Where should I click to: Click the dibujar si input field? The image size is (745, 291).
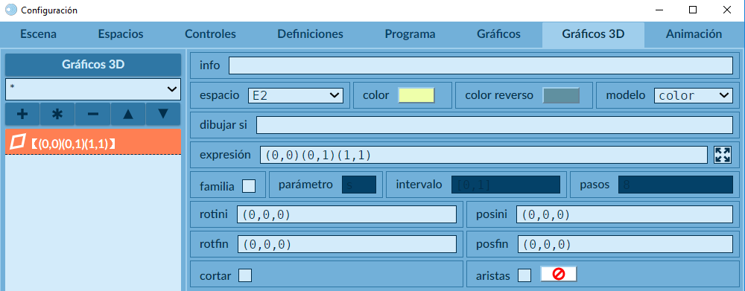click(495, 125)
